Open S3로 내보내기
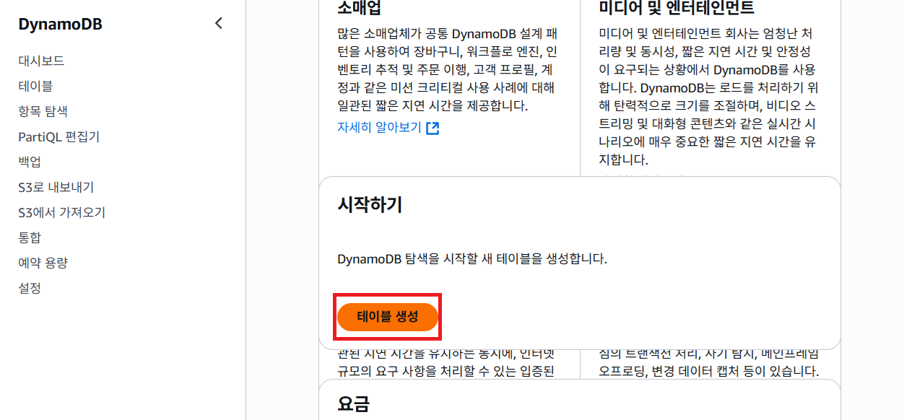The width and height of the screenshot is (904, 420). pyautogui.click(x=56, y=187)
